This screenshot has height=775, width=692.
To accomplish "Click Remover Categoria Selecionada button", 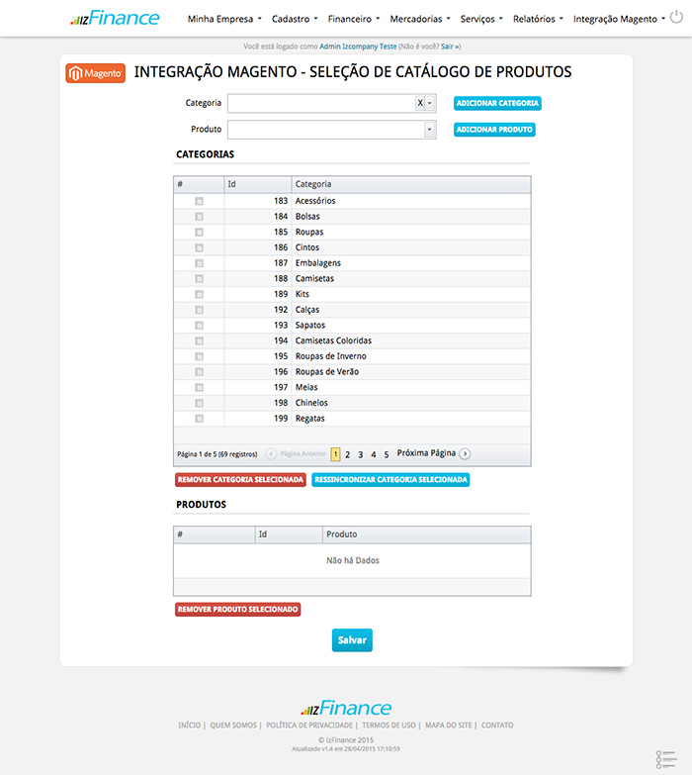I will 240,480.
